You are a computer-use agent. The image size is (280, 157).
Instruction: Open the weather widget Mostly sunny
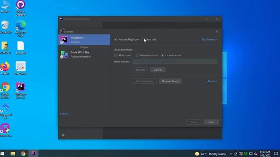(x=210, y=154)
